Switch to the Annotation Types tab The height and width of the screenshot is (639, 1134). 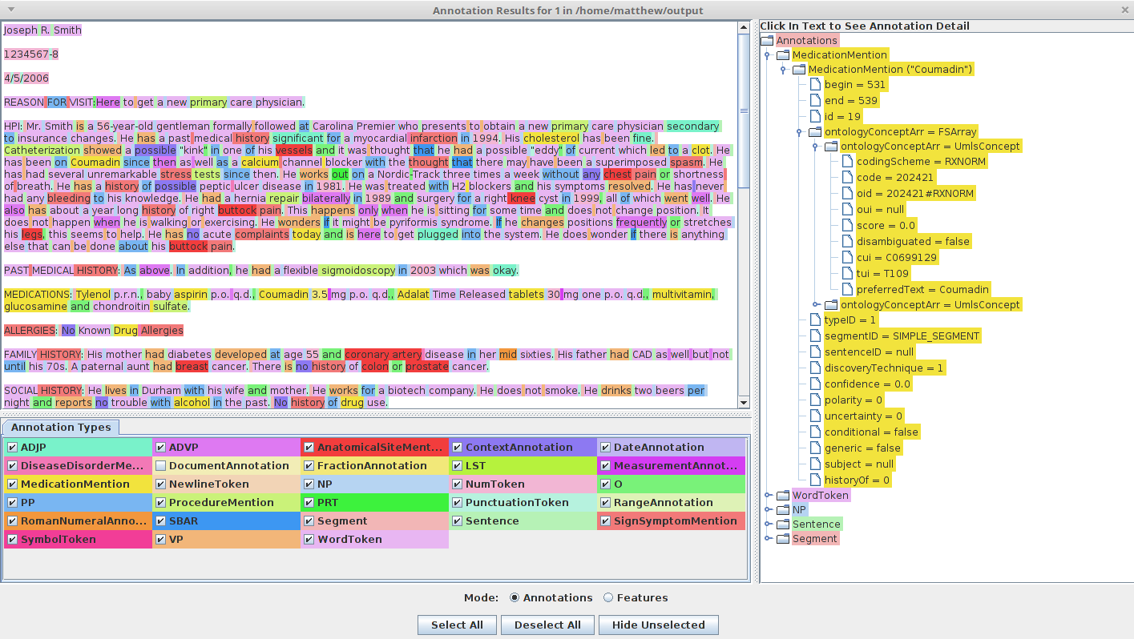coord(59,427)
